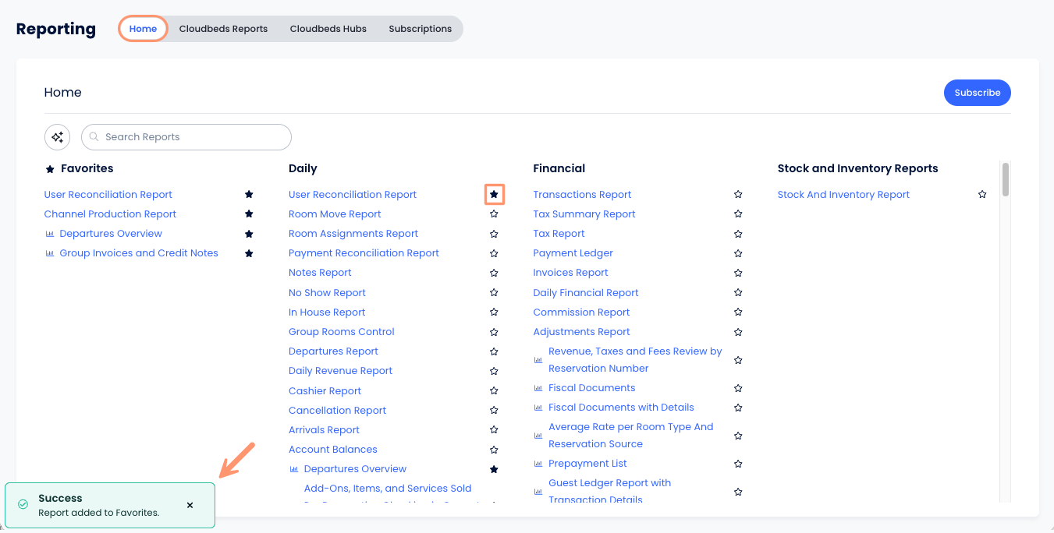Open Payment Reconciliation Report
This screenshot has height=533, width=1054.
tap(364, 253)
